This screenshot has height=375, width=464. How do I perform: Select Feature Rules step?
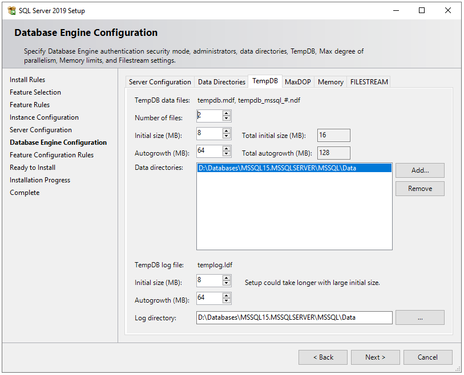30,105
